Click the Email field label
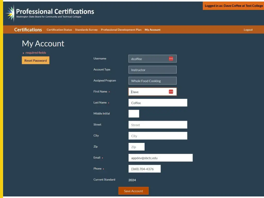Image resolution: width=264 pixels, height=198 pixels. (97, 158)
